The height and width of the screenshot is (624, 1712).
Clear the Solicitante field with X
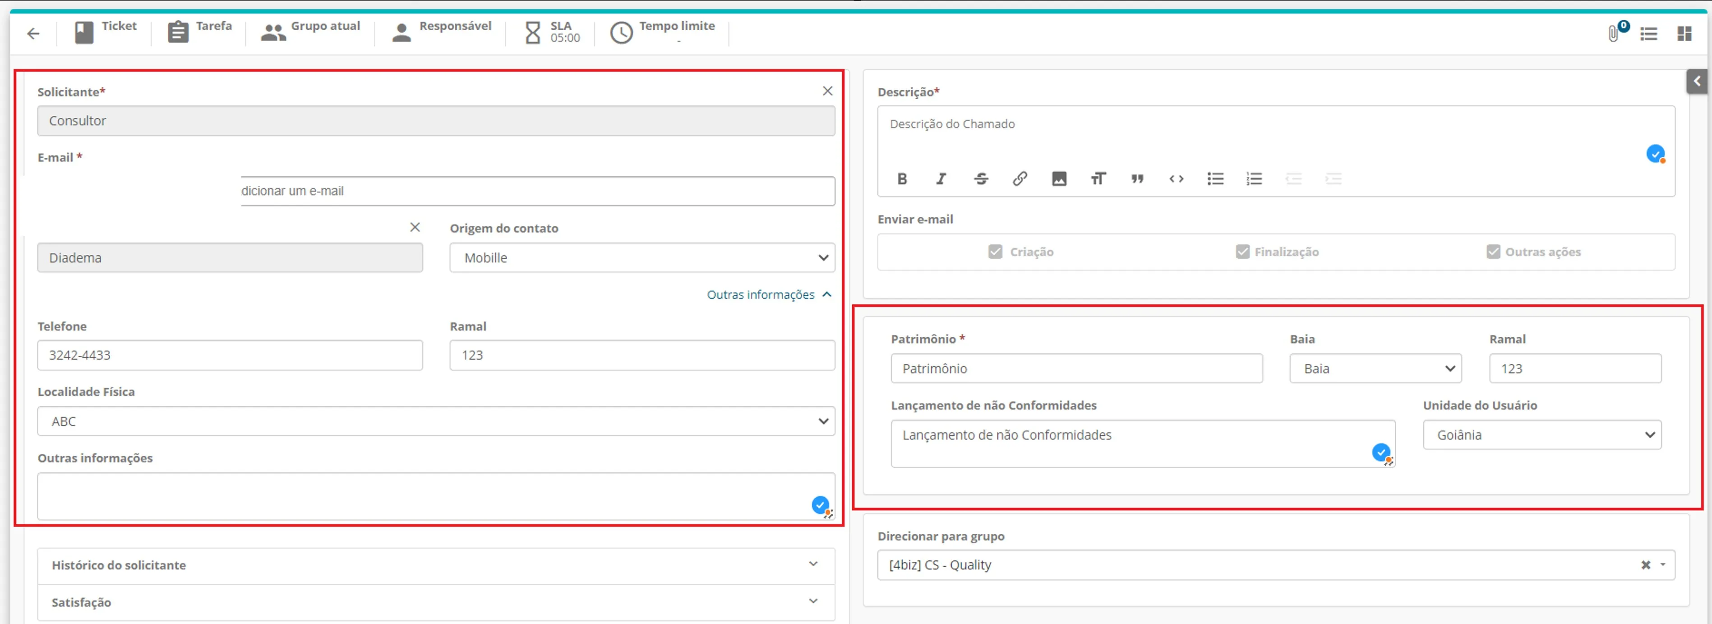tap(827, 91)
